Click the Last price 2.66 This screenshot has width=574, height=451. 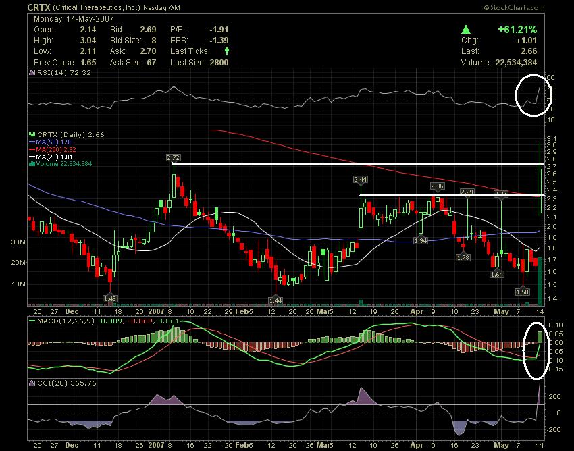529,51
